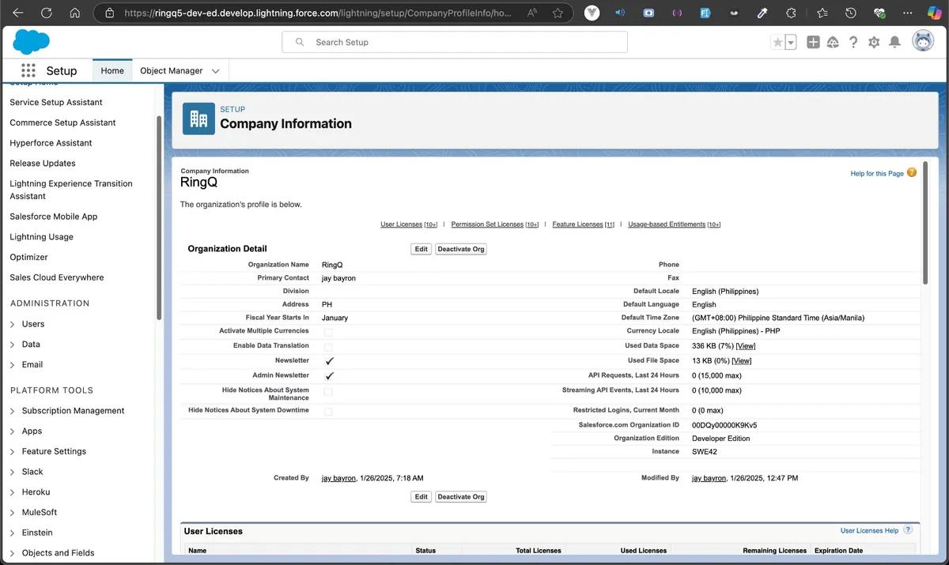Open the browser Settings and more ellipsis
Screen dimensions: 949x565
pos(908,13)
